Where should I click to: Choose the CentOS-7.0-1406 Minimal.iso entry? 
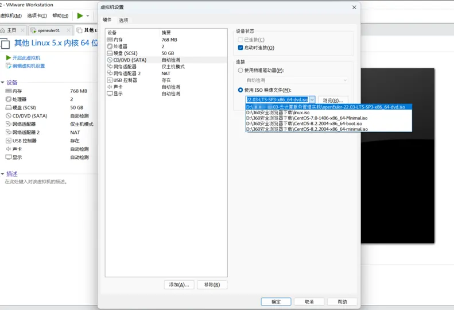[329, 118]
